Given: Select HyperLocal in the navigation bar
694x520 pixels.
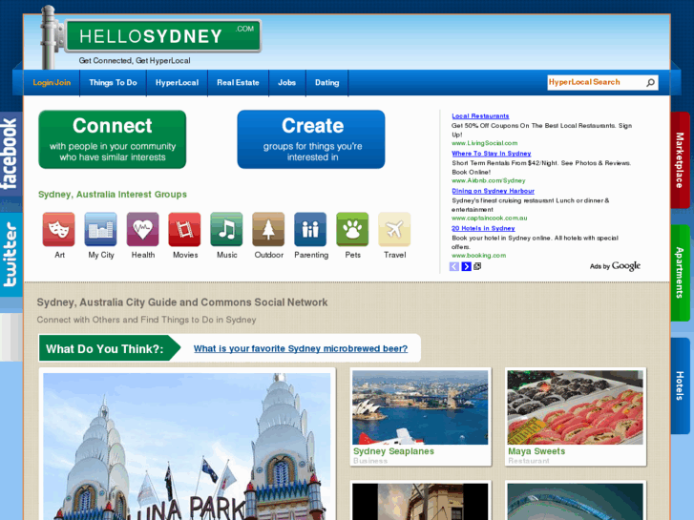Looking at the screenshot, I should coord(177,83).
